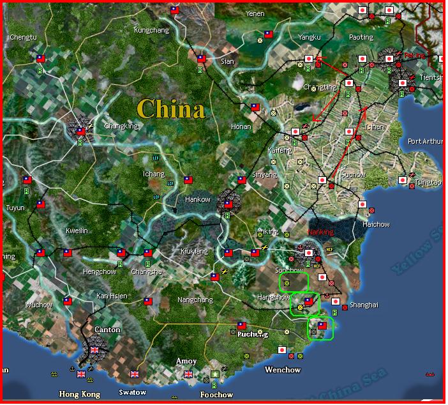Image resolution: width=448 pixels, height=405 pixels.
Task: Click the Chungking city label
Action: [121, 126]
